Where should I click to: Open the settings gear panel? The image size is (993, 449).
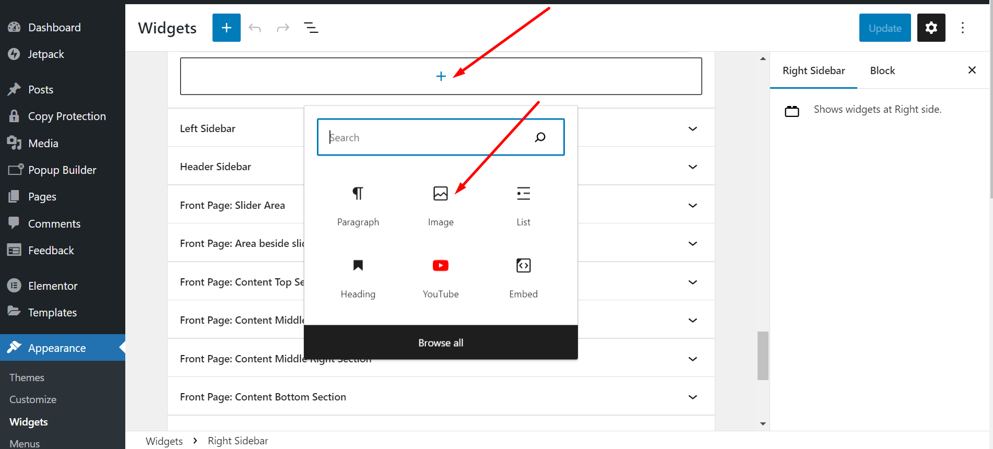(931, 28)
